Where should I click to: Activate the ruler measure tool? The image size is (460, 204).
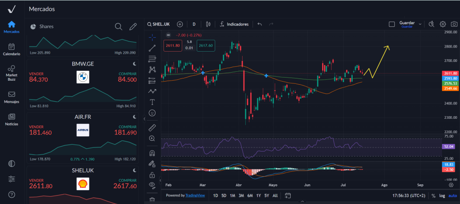click(152, 128)
